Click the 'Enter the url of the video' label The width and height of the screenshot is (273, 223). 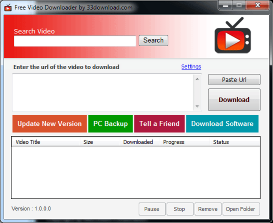pyautogui.click(x=66, y=67)
